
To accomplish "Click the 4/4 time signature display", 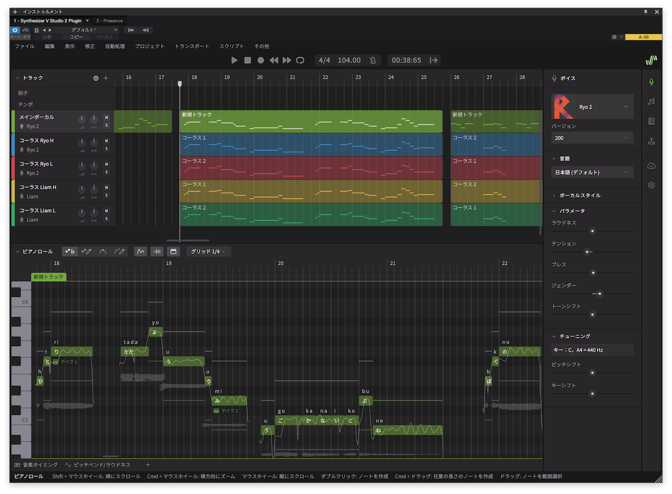I will click(325, 60).
